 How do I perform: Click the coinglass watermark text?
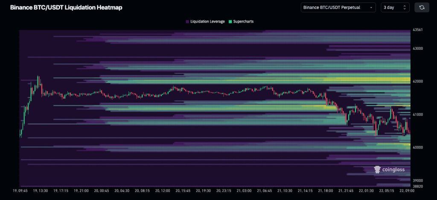pos(393,169)
